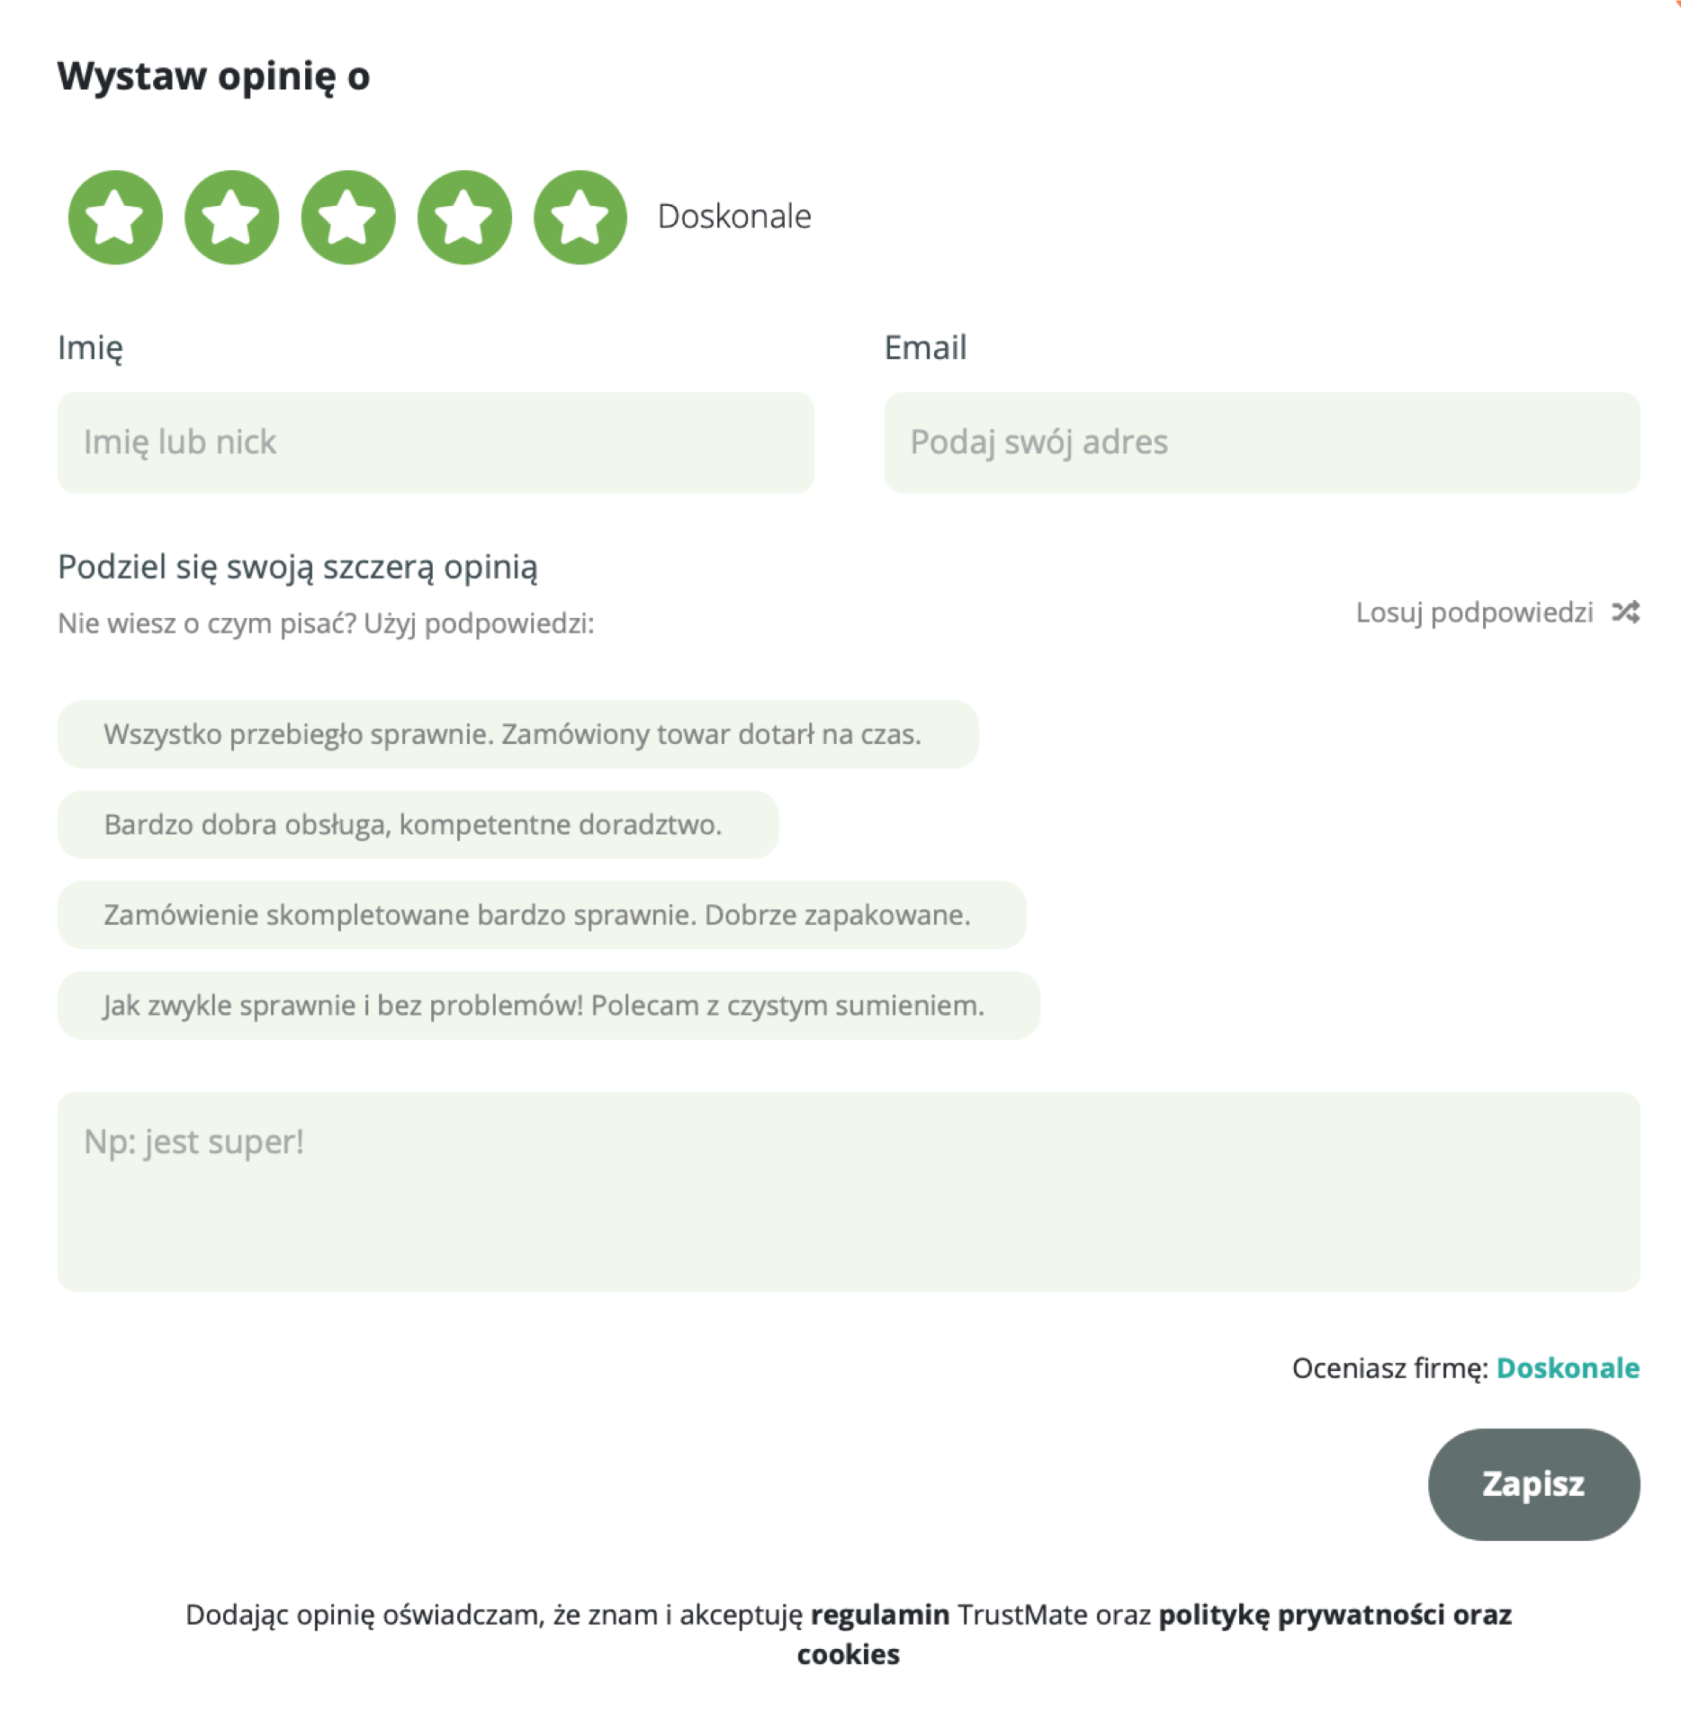Select the second star rating
This screenshot has width=1681, height=1729.
(x=231, y=218)
